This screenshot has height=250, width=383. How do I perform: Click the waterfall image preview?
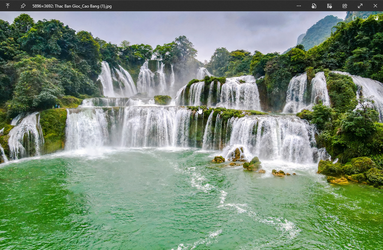click(191, 131)
